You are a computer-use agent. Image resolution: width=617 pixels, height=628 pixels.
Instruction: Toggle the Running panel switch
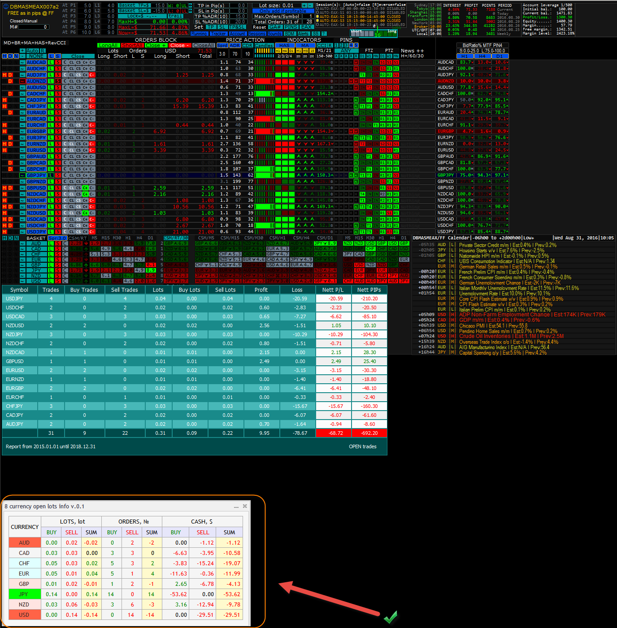[x=200, y=34]
